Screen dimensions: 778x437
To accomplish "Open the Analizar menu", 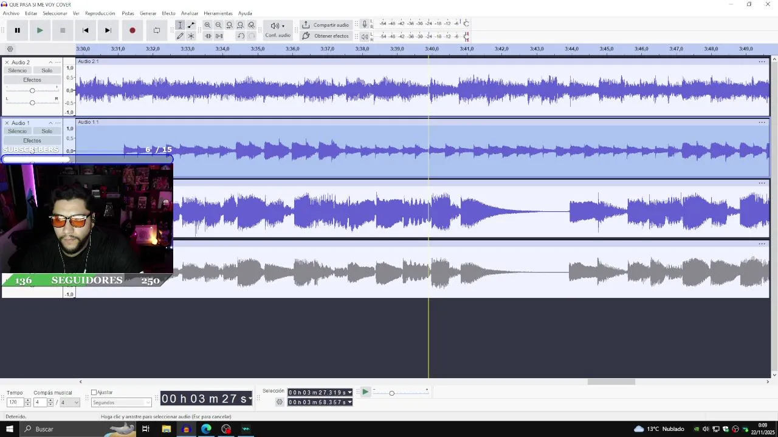I will coord(190,13).
